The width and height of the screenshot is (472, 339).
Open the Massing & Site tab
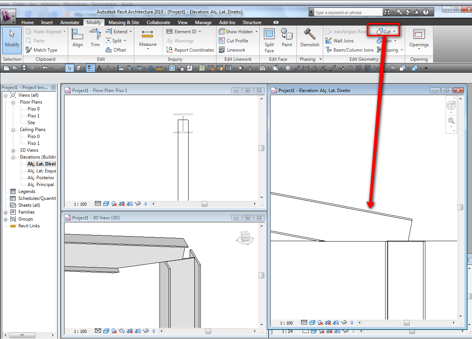click(x=124, y=23)
